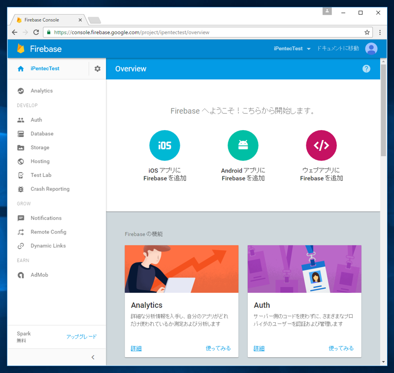This screenshot has width=394, height=373.
Task: Bookmark page with the star icon
Action: 367,32
